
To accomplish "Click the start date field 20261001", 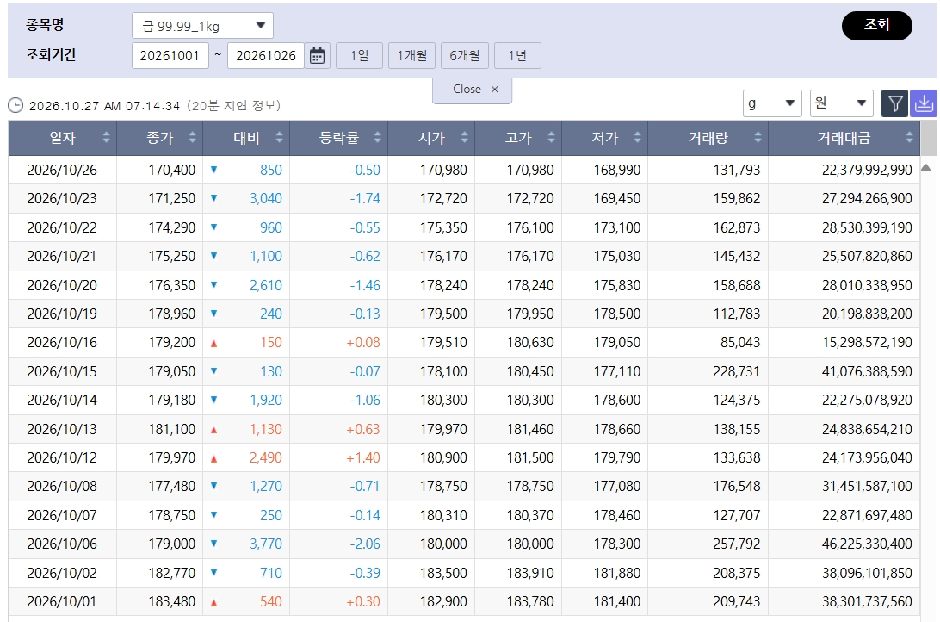I will click(170, 56).
